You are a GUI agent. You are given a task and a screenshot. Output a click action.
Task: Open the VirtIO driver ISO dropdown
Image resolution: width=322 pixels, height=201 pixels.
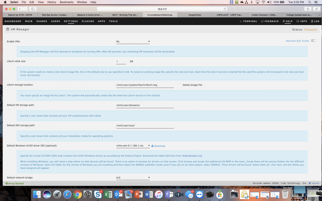click(133, 146)
